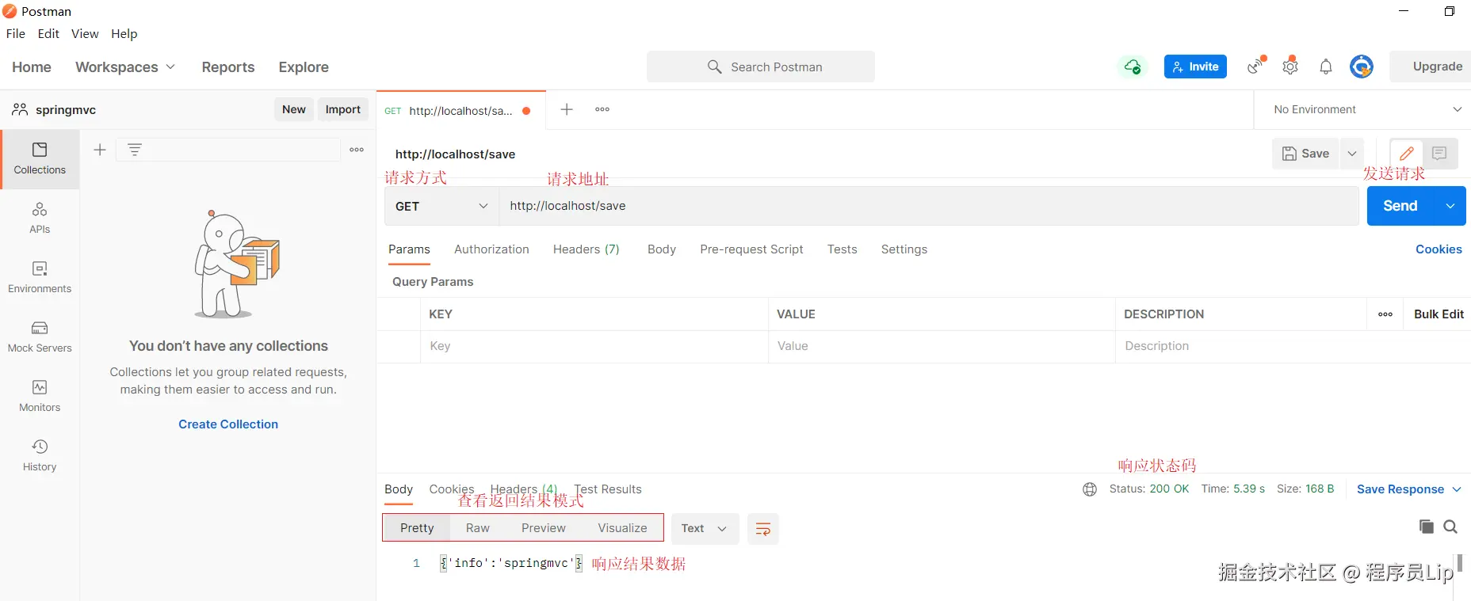
Task: Click the Save request button
Action: point(1306,154)
